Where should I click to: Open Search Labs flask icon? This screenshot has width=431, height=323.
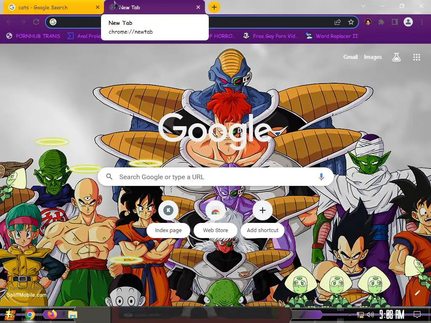396,57
